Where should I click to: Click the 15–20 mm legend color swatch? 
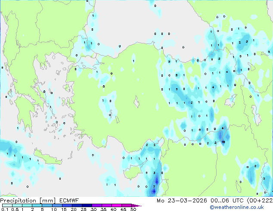click(67, 205)
